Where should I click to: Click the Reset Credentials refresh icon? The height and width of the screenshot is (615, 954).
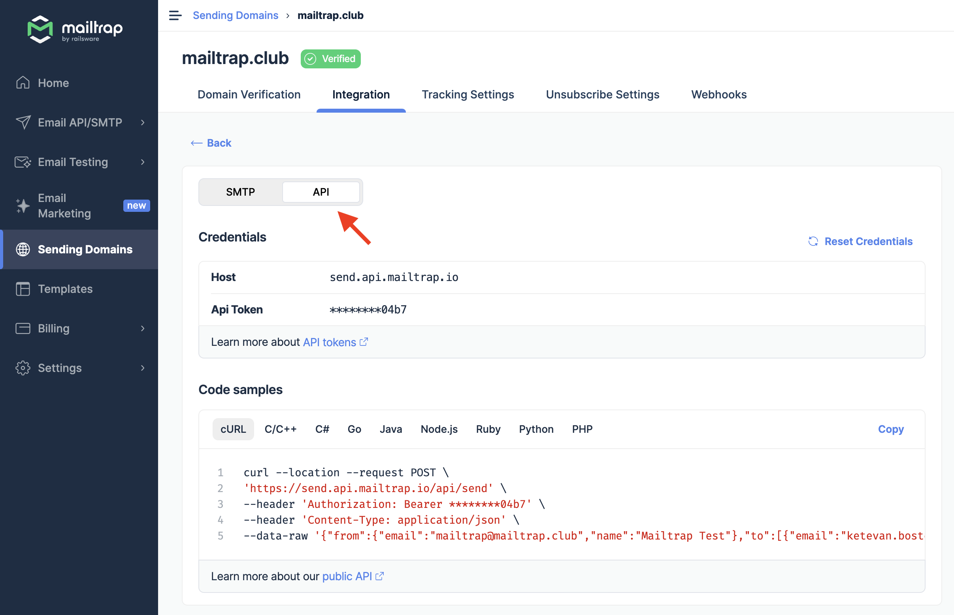click(813, 241)
